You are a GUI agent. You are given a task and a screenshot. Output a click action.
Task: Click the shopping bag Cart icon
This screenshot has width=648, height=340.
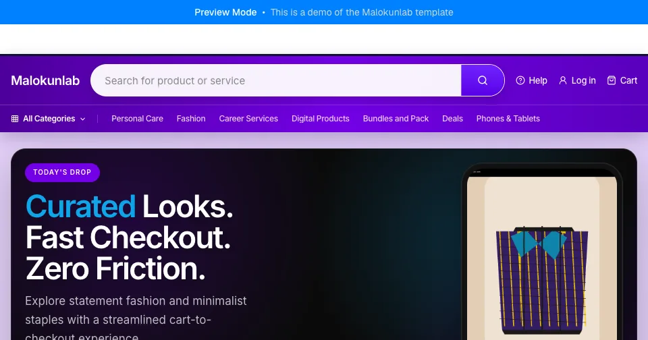click(x=612, y=80)
